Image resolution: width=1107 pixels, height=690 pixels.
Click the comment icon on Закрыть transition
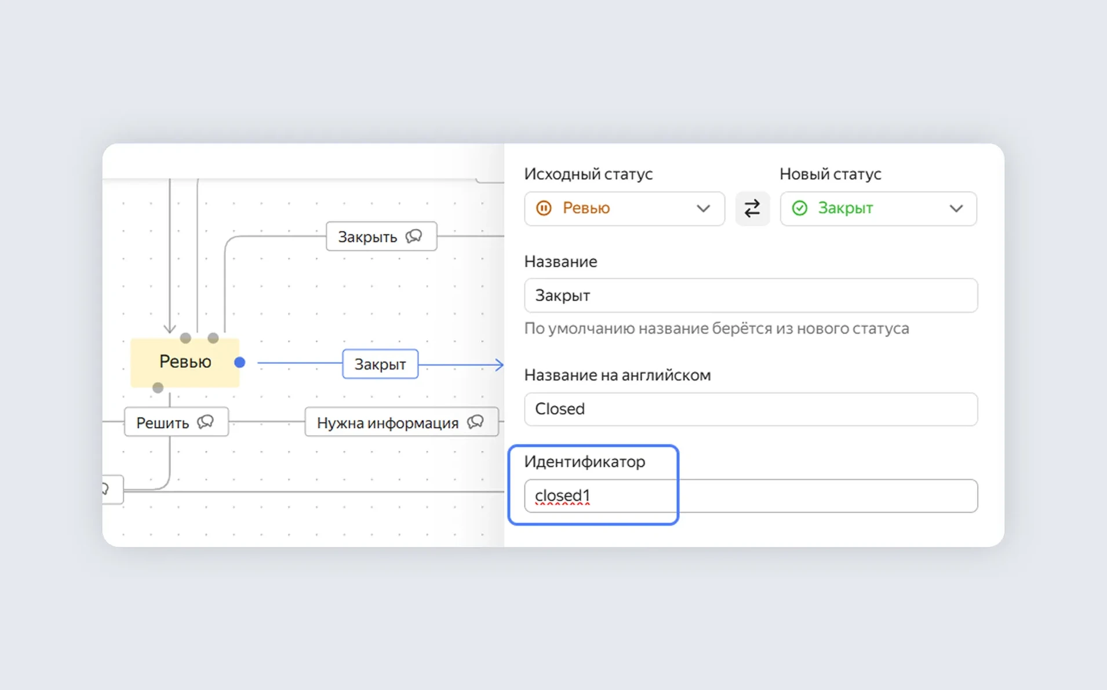414,236
